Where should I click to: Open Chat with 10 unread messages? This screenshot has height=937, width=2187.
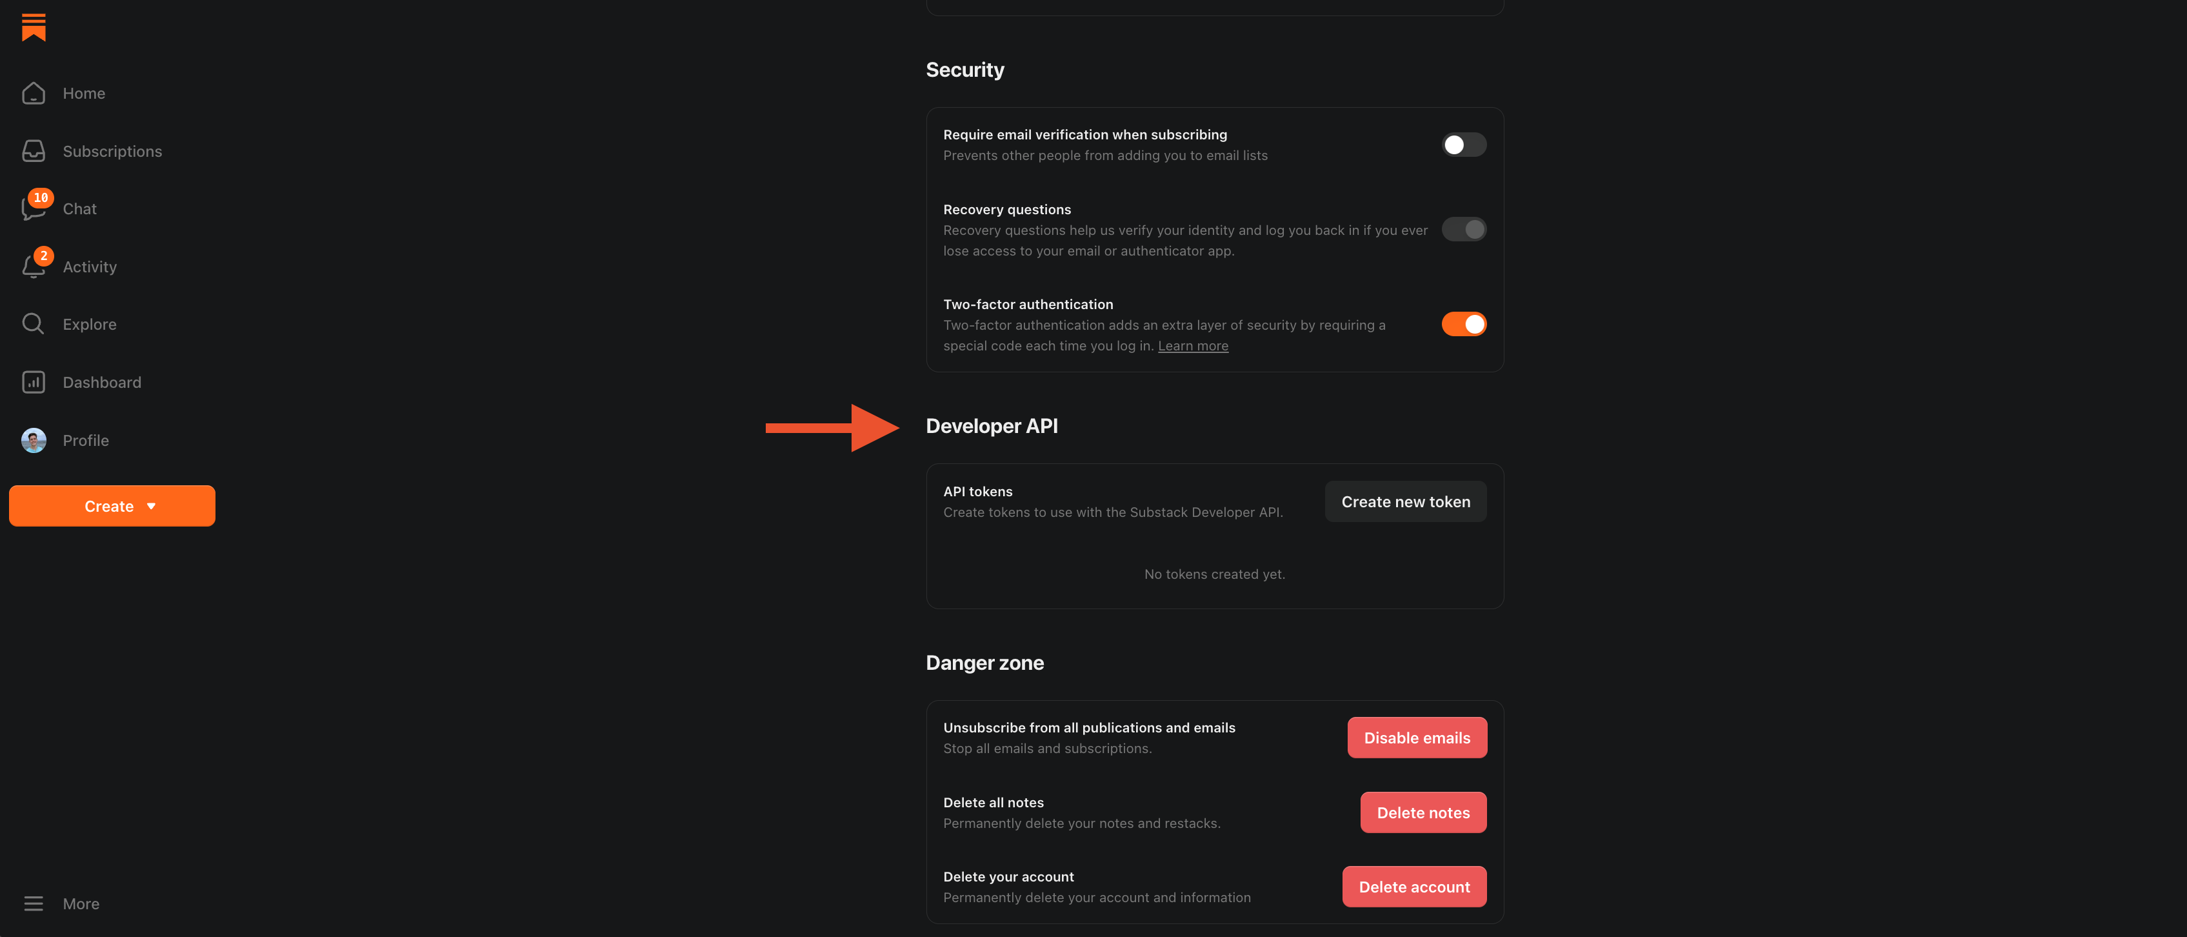[79, 208]
